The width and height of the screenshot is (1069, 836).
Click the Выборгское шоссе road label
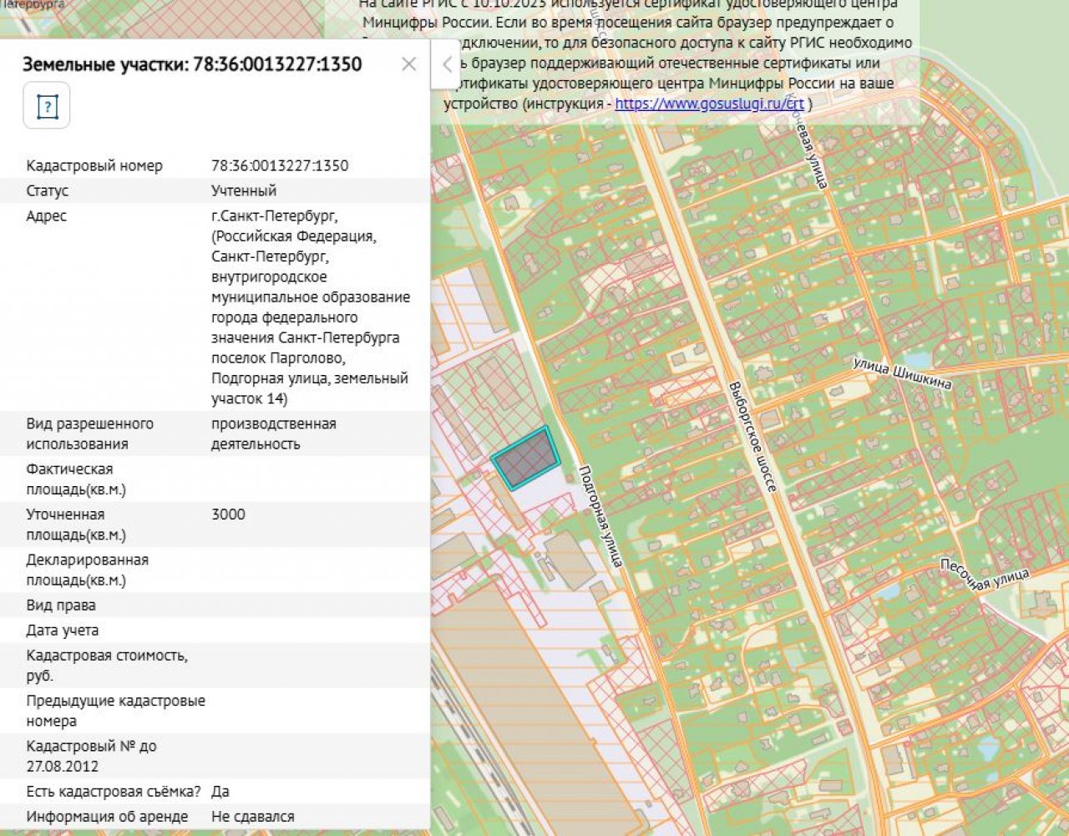(752, 436)
